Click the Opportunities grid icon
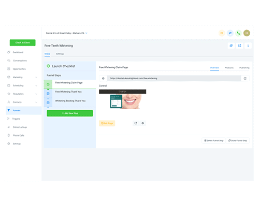 point(9,69)
